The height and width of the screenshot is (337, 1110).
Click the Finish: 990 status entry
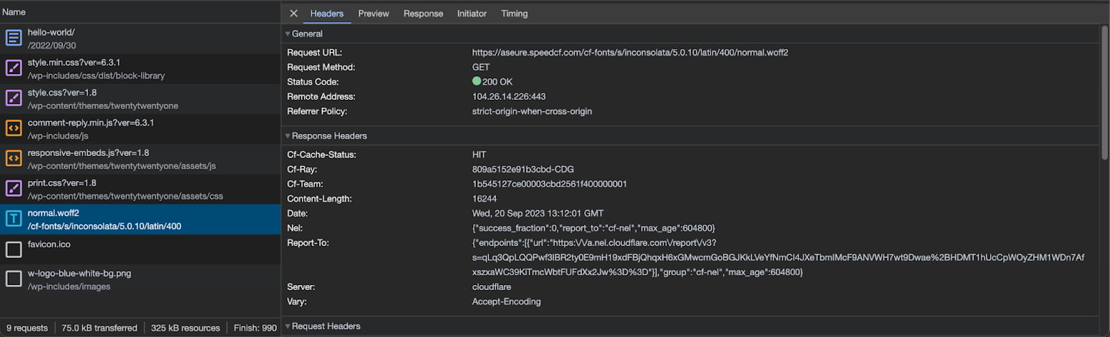click(255, 328)
